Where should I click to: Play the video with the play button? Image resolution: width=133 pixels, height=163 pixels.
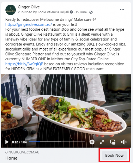tap(7, 142)
